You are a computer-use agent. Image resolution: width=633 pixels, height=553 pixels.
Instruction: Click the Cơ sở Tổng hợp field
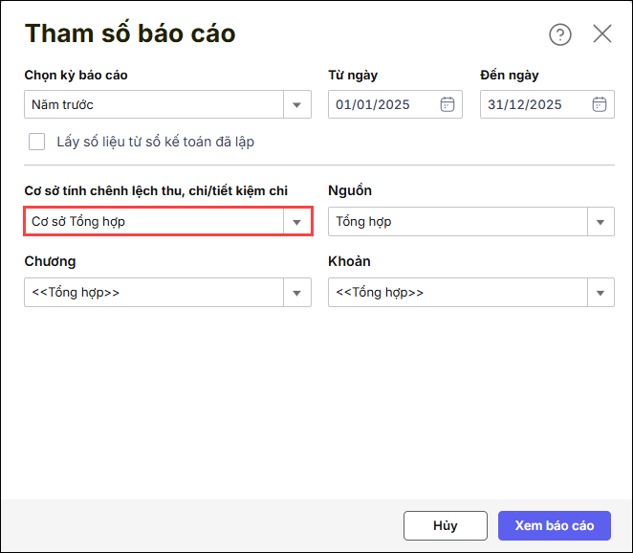tap(153, 222)
